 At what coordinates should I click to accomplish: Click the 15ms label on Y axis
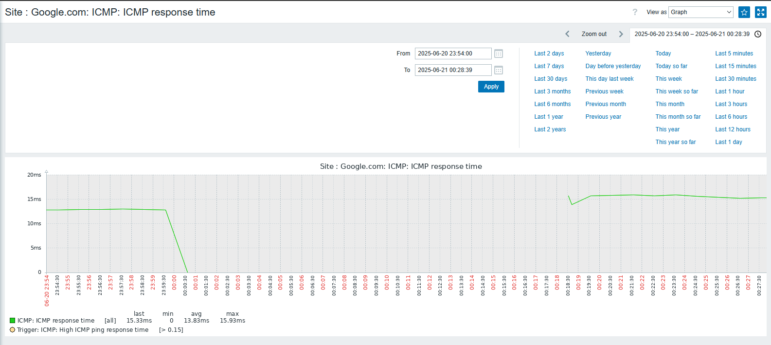click(34, 199)
